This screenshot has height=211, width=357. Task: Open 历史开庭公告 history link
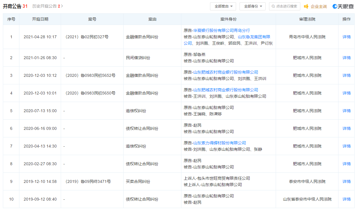click(48, 6)
